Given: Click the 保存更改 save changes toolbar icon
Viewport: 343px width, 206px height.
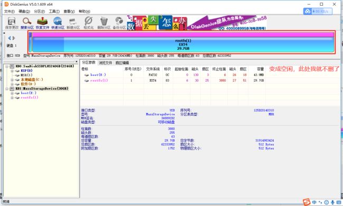Looking at the screenshot, I should [12, 23].
